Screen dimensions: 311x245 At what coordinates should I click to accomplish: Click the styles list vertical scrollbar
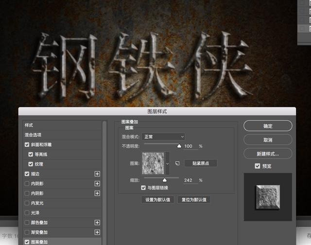[x=104, y=182]
